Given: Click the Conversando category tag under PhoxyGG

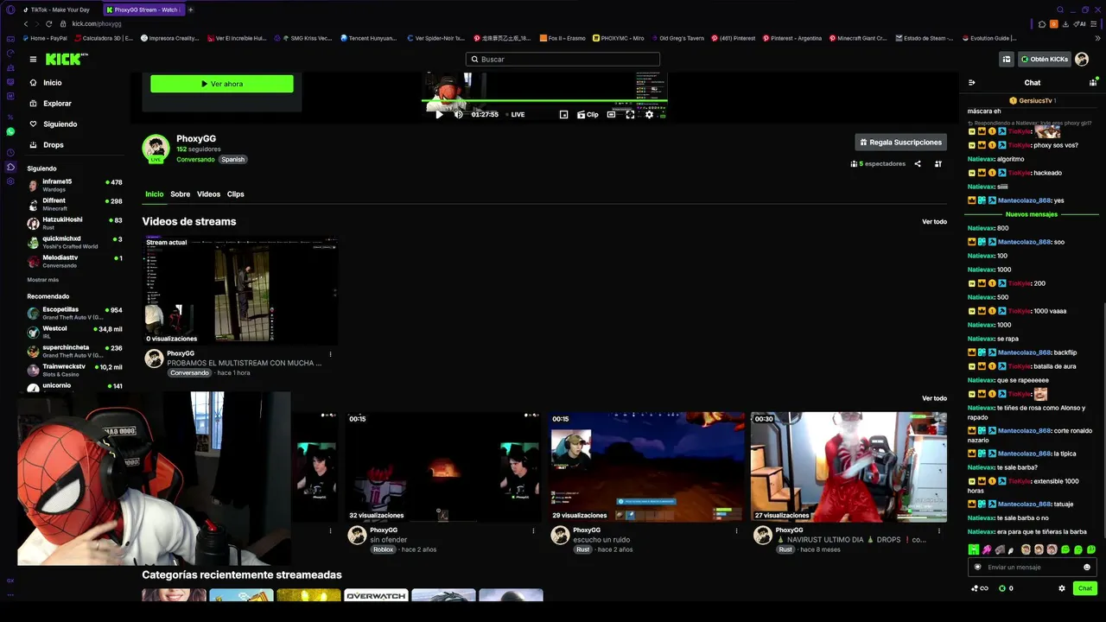Looking at the screenshot, I should click(195, 160).
